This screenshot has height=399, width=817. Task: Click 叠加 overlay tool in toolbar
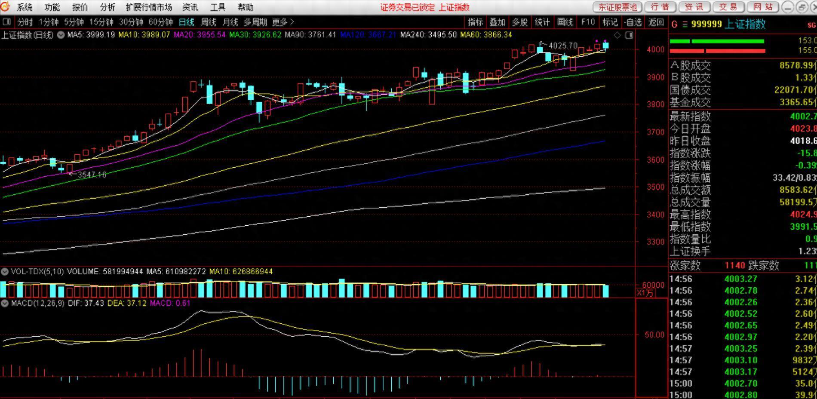click(498, 22)
